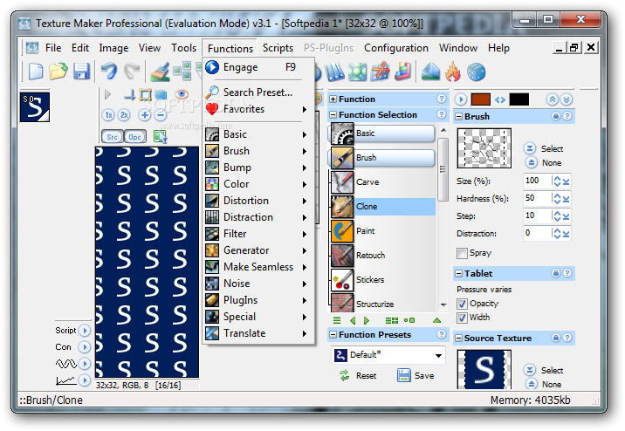Collapse the Source Texture panel

(459, 339)
